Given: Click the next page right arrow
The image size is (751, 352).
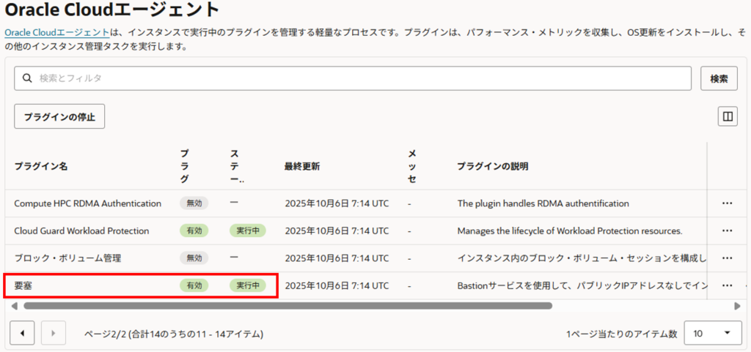Looking at the screenshot, I should pos(53,334).
